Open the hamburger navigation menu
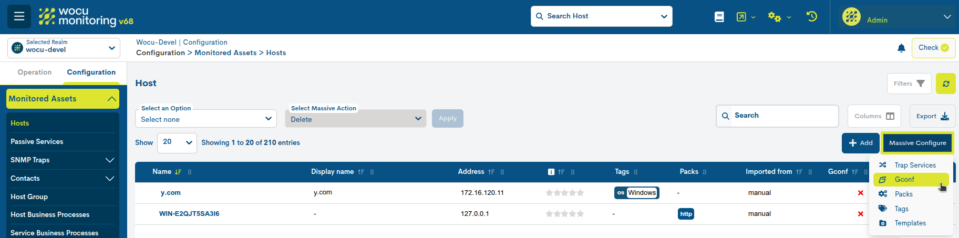 (19, 16)
